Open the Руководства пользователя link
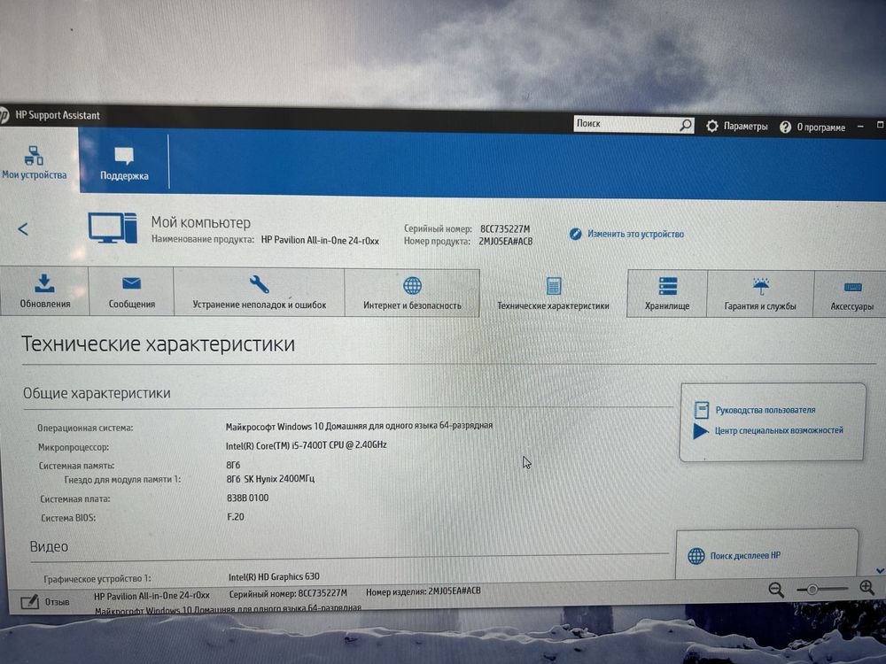 tap(766, 410)
